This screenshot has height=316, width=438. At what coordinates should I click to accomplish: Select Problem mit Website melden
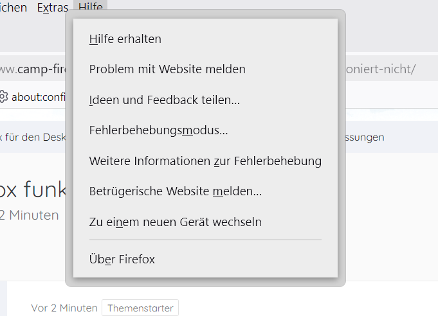[167, 69]
